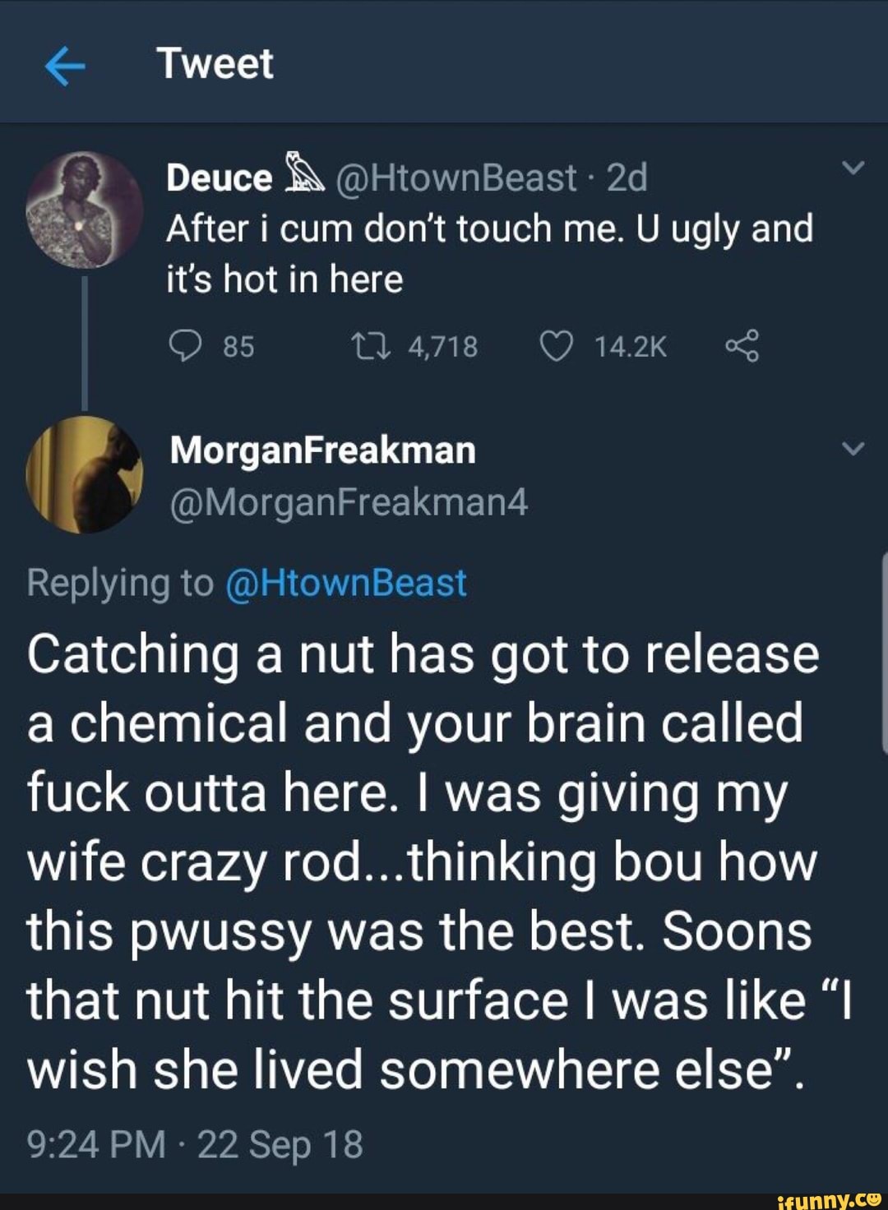
Task: Open Deuce's profile picture
Action: click(85, 210)
